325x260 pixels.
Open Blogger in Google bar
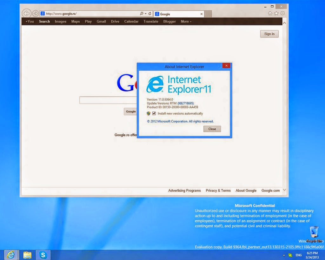click(169, 21)
